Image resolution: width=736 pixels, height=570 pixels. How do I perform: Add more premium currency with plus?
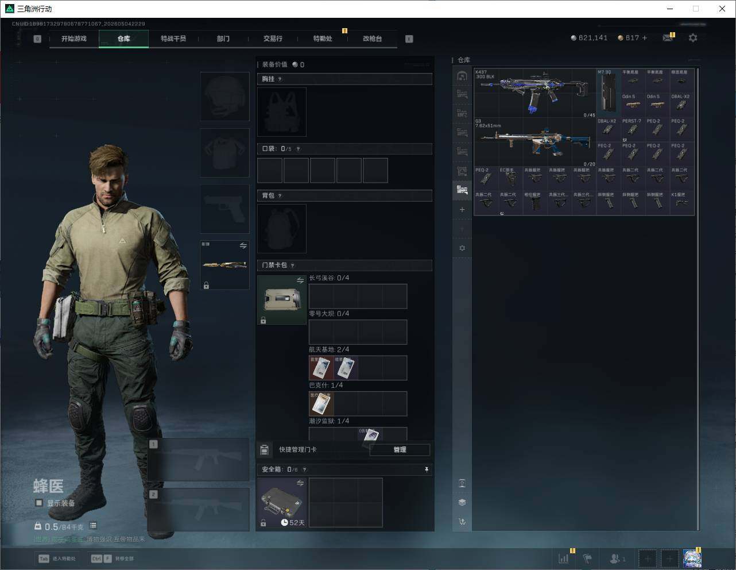(x=645, y=38)
